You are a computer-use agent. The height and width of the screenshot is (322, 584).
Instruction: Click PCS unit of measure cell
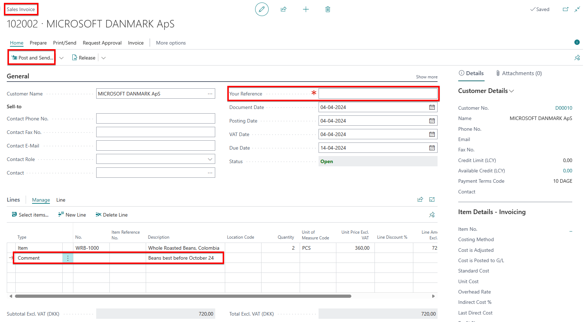tap(318, 248)
